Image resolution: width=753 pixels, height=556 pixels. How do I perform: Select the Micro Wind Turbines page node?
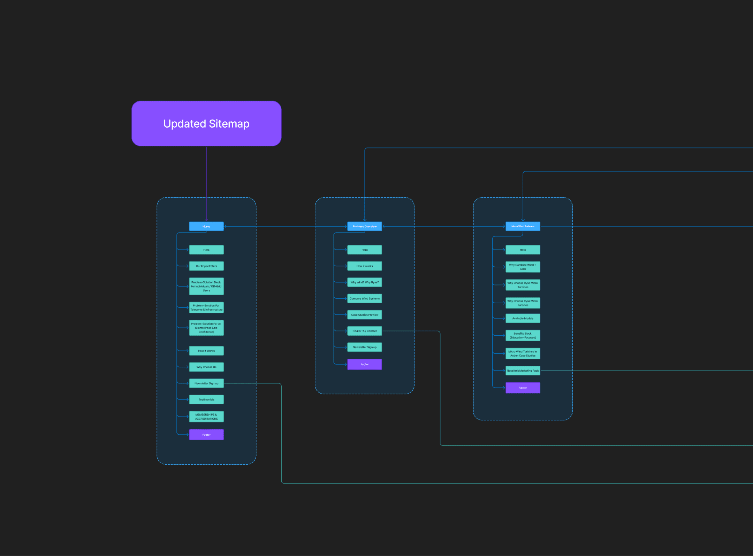tap(523, 226)
